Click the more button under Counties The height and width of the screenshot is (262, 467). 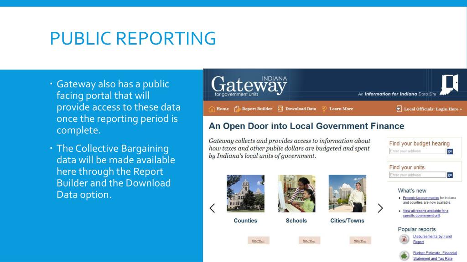coord(258,240)
